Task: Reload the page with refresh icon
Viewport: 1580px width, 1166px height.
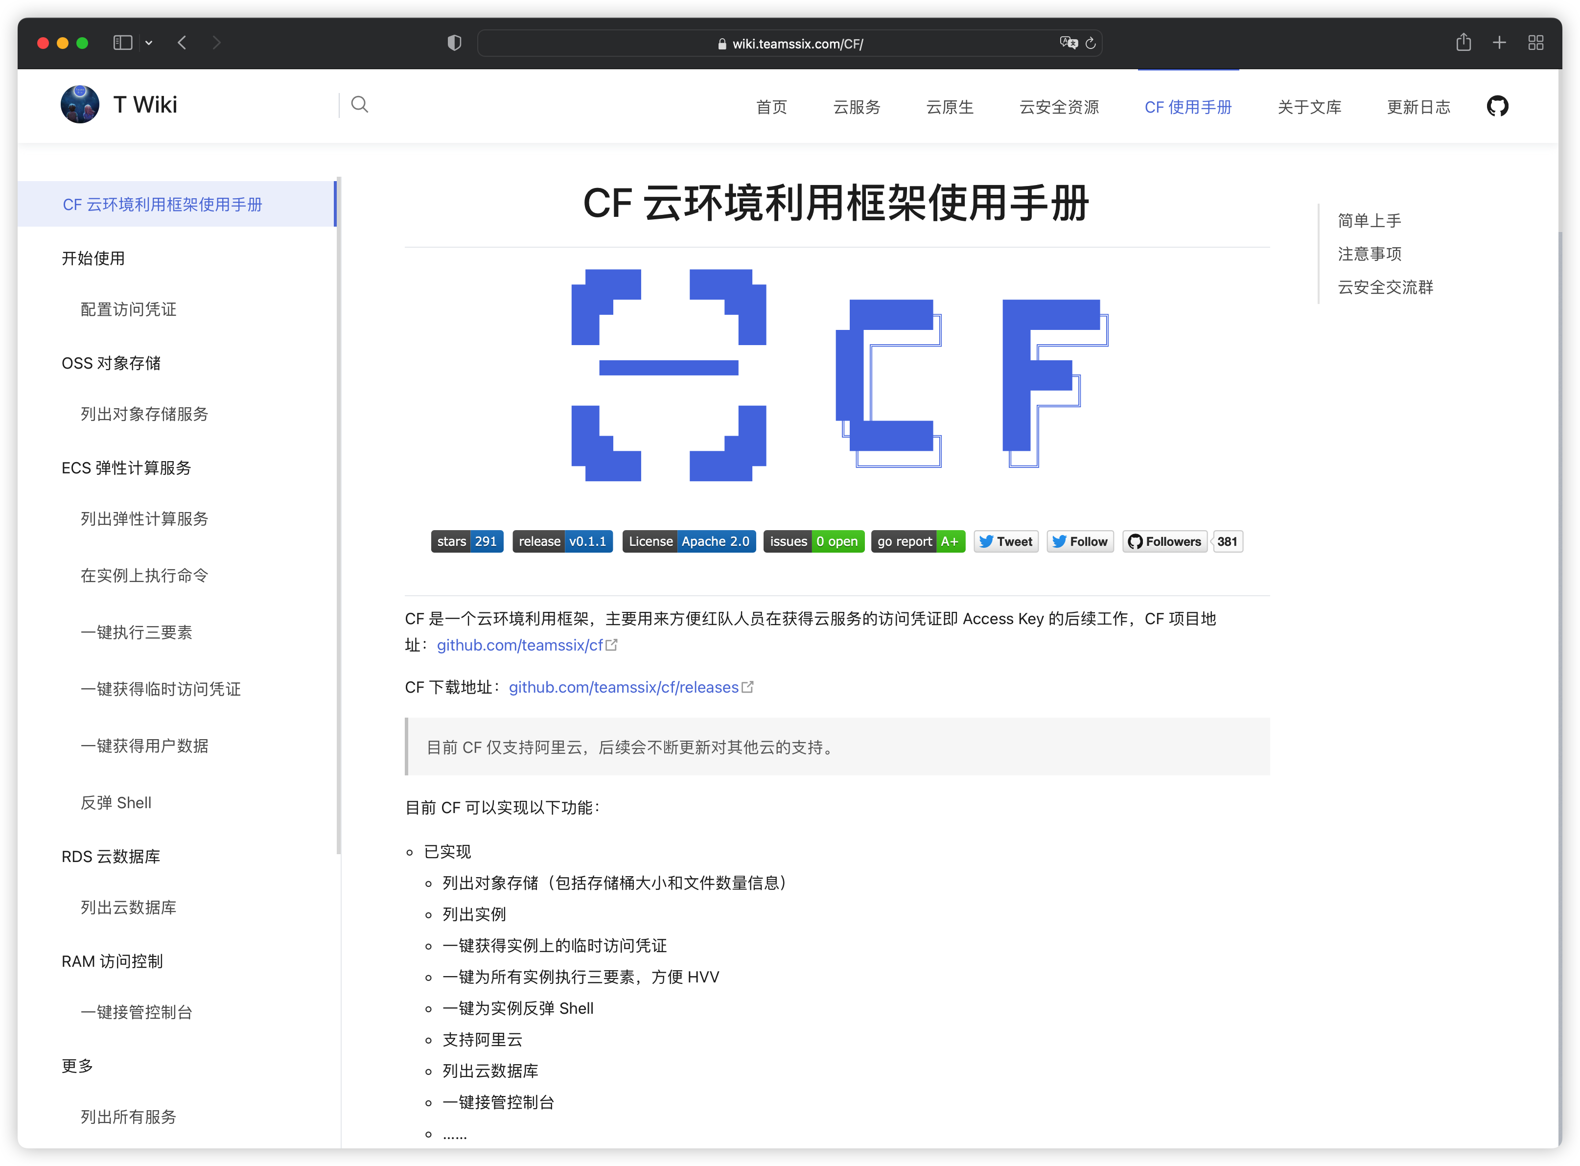Action: click(x=1090, y=43)
